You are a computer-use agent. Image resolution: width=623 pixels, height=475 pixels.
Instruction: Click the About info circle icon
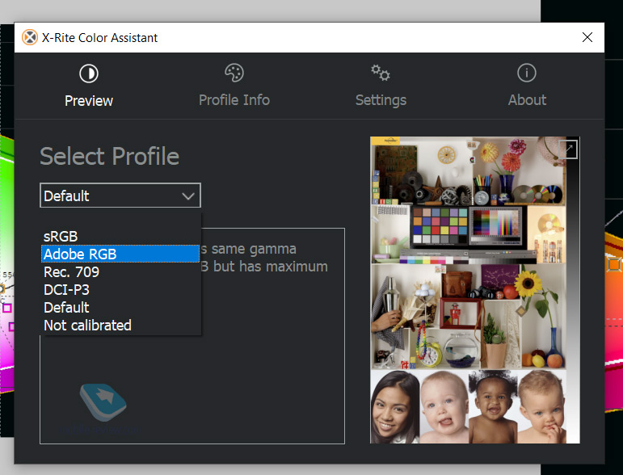click(x=527, y=73)
